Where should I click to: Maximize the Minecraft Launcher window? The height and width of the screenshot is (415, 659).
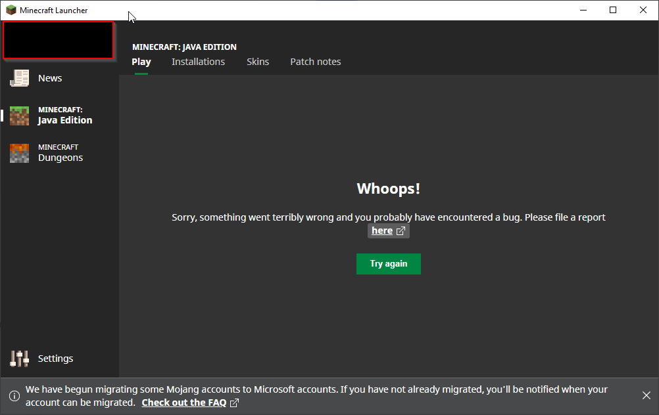coord(613,10)
